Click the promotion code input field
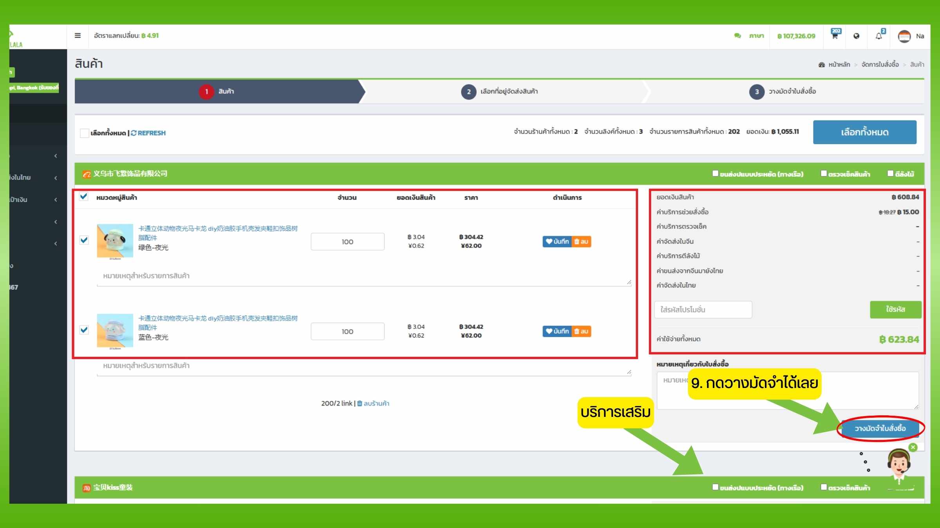The image size is (940, 528). point(703,310)
